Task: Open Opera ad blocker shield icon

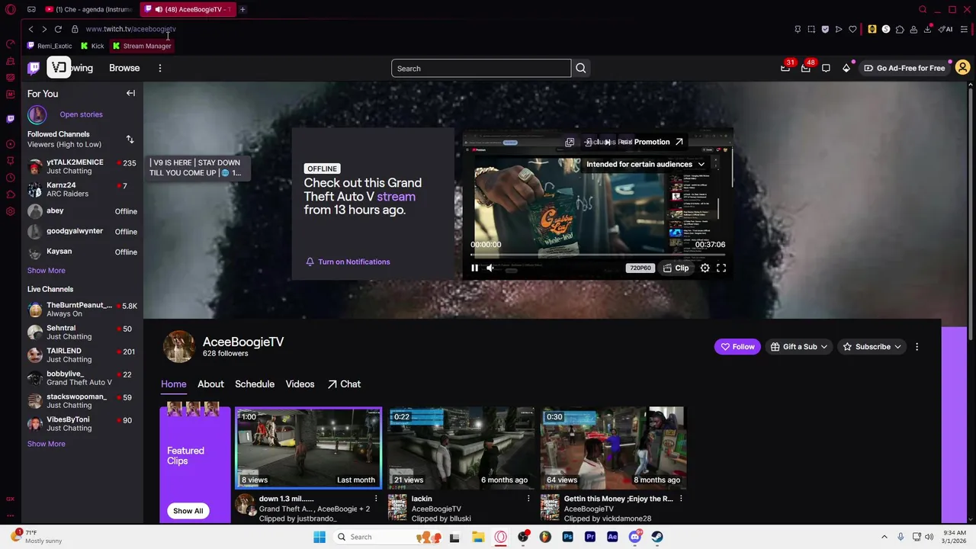Action: tap(825, 29)
